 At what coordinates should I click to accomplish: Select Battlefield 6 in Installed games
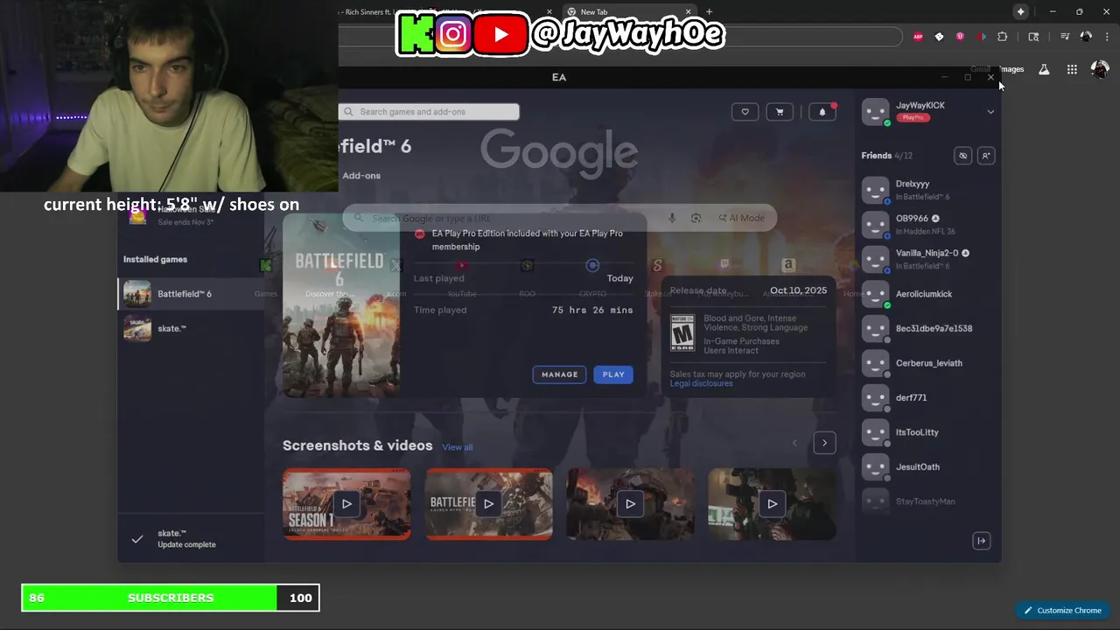click(191, 294)
